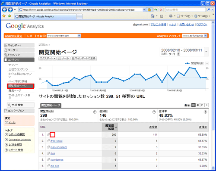Open external link icon for /link row
The height and width of the screenshot is (171, 216).
click(48, 153)
